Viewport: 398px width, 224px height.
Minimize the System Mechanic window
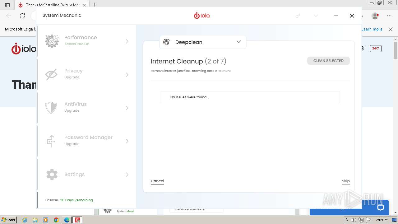(336, 16)
